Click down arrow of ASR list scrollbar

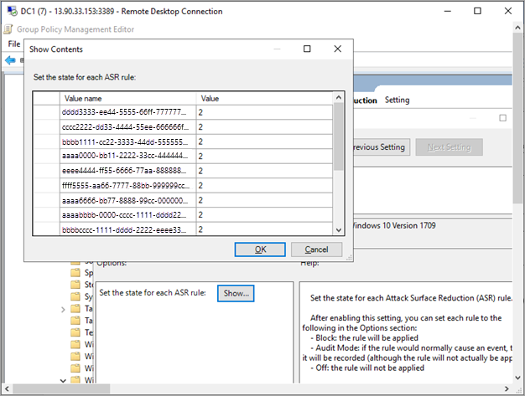tap(339, 230)
